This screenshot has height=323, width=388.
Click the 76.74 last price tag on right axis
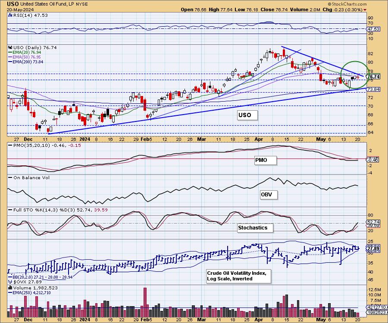point(374,77)
